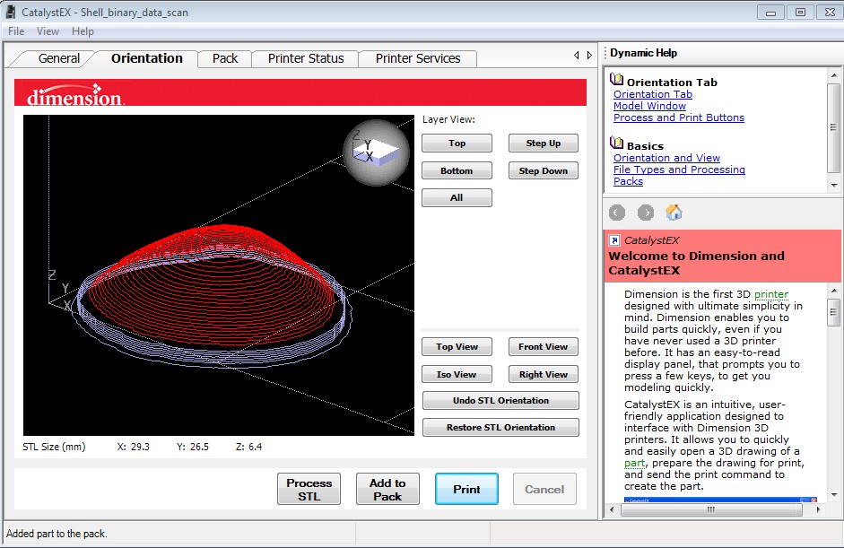
Task: Open Process and Print Buttons link
Action: (679, 117)
